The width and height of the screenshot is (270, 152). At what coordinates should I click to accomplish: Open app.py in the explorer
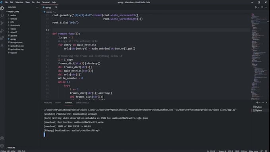pos(13,39)
